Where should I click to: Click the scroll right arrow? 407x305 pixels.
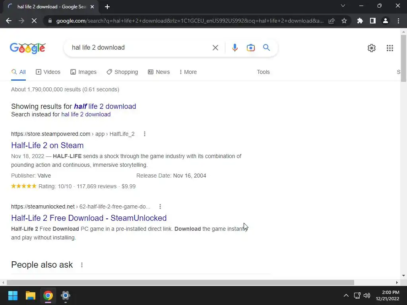tap(397, 282)
